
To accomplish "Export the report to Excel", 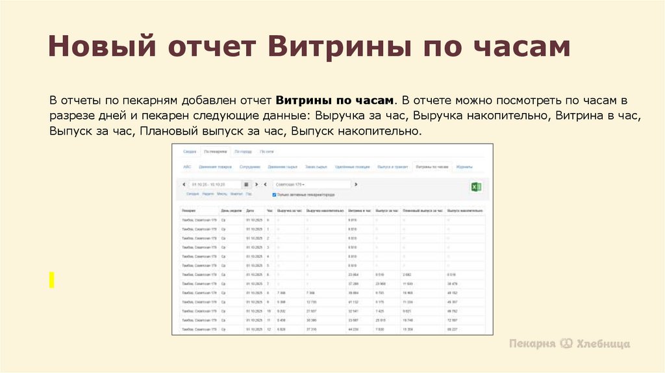I will pos(476,187).
